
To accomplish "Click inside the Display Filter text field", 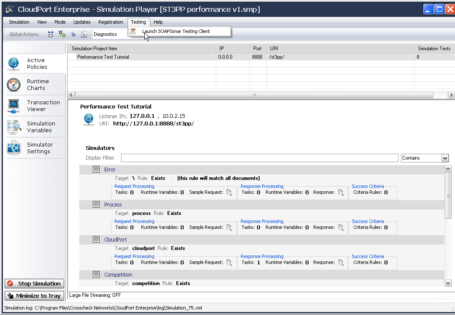I will coord(260,158).
